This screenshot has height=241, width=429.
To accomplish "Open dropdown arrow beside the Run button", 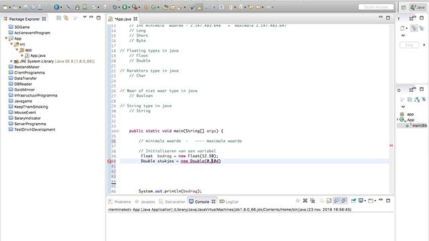I will (x=129, y=7).
